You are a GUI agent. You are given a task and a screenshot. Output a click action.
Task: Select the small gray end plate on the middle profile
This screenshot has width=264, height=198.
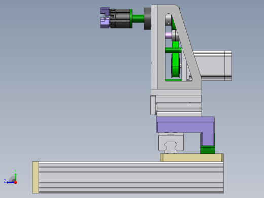pyautogui.click(x=153, y=105)
